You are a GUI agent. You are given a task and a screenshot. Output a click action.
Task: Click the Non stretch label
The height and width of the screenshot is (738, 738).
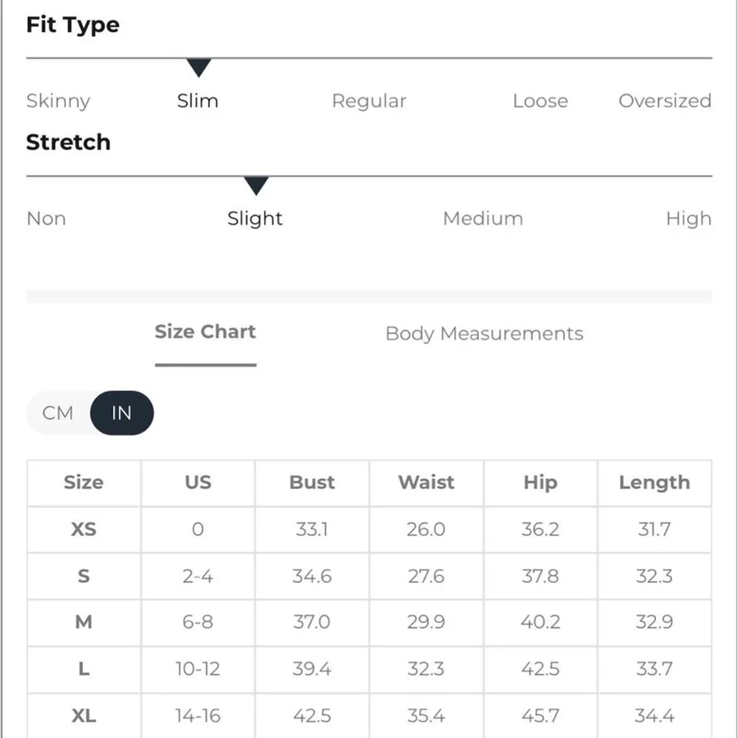46,219
